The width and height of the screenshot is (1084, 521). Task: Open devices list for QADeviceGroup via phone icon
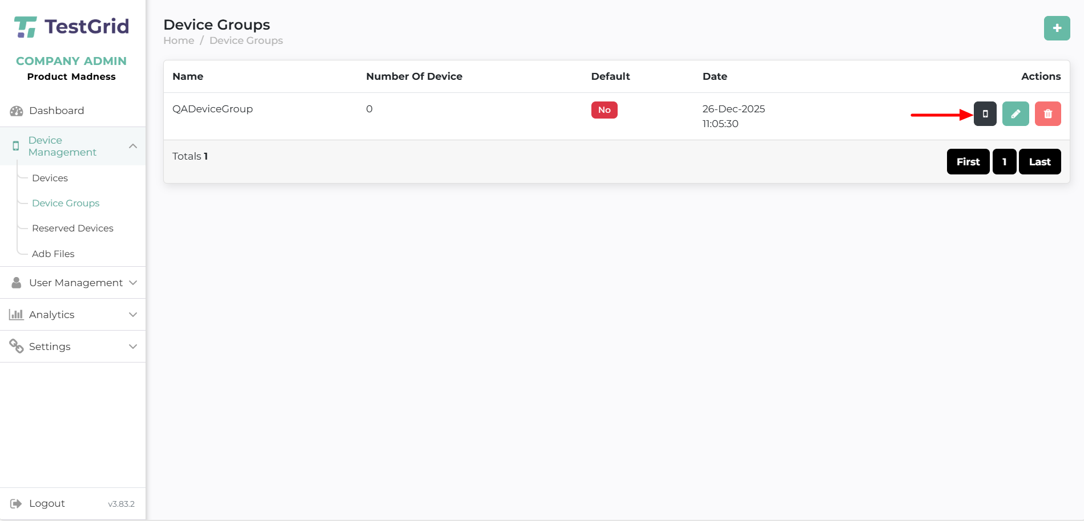[985, 114]
